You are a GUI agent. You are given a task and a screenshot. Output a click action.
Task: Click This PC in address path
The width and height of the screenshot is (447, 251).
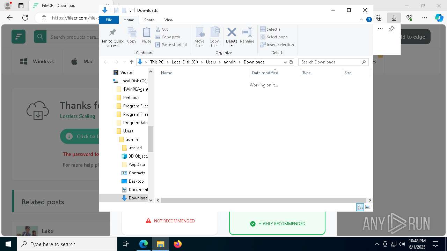(x=157, y=62)
